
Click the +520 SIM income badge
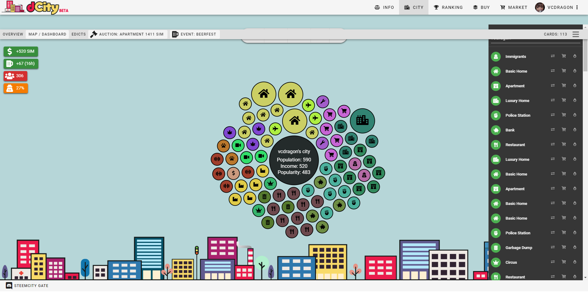[x=21, y=51]
